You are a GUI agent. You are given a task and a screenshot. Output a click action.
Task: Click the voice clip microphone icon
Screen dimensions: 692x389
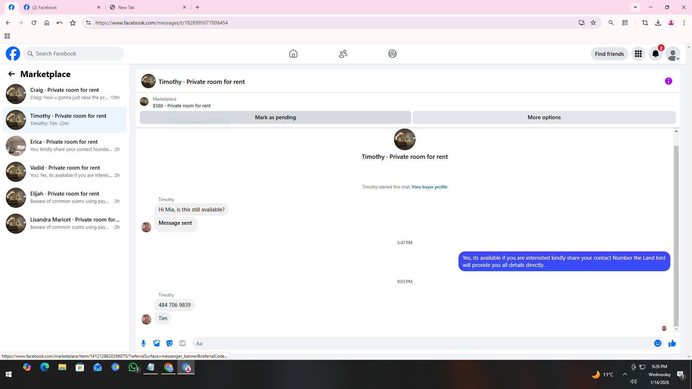[x=143, y=343]
